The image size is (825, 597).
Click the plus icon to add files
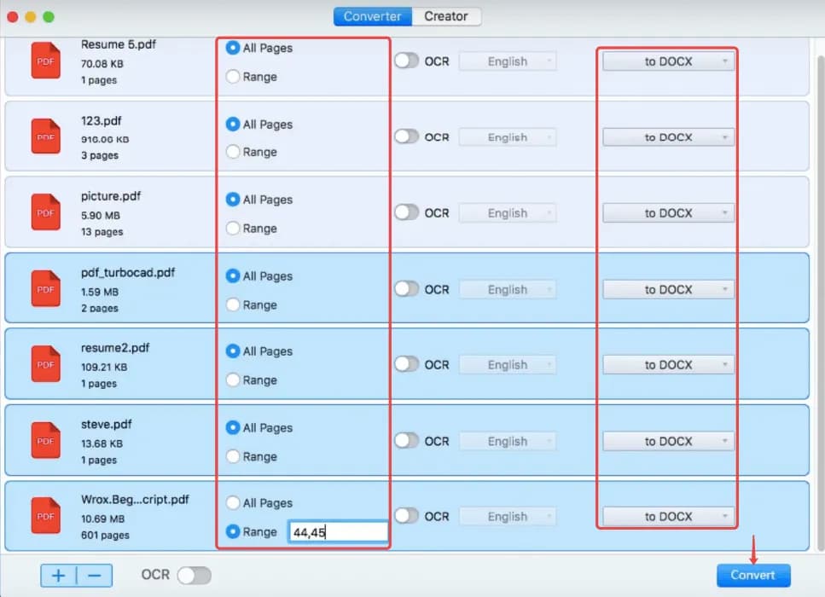[58, 576]
